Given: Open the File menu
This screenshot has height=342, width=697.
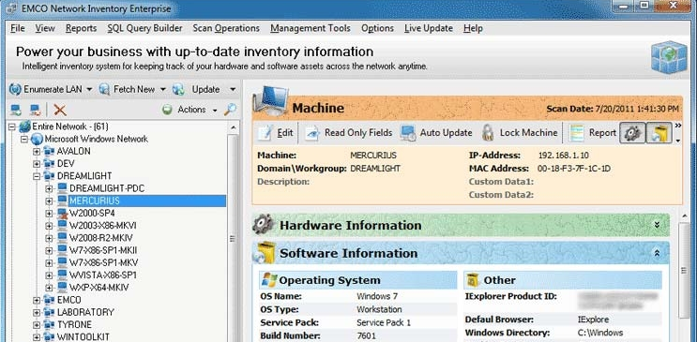Looking at the screenshot, I should (x=18, y=28).
